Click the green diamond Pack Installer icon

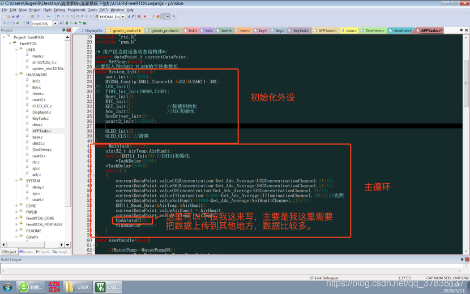pyautogui.click(x=75, y=23)
